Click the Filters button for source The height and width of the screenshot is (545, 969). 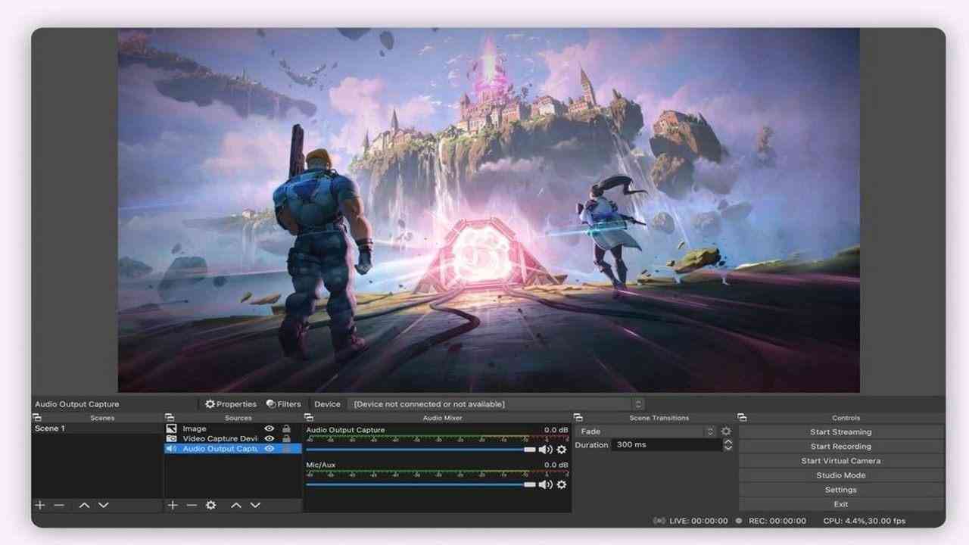284,404
